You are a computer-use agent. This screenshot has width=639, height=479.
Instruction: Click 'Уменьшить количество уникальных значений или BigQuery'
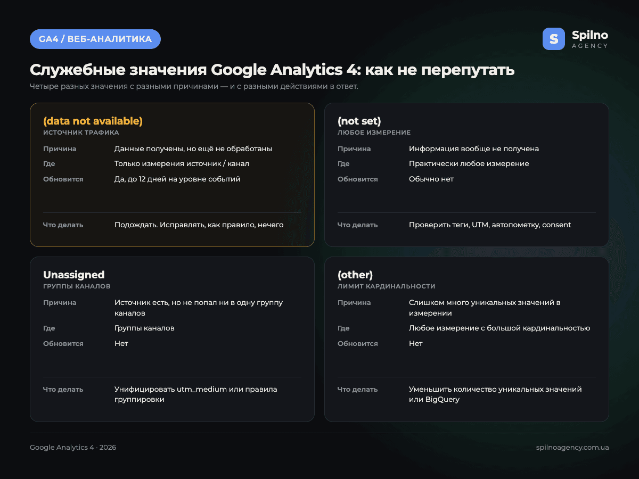click(x=495, y=394)
